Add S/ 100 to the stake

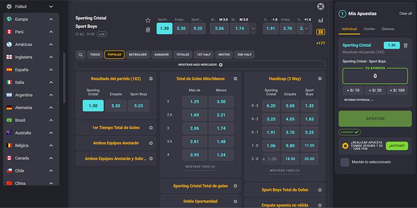397,90
